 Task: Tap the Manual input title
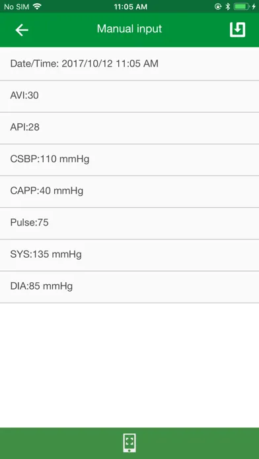click(x=129, y=29)
